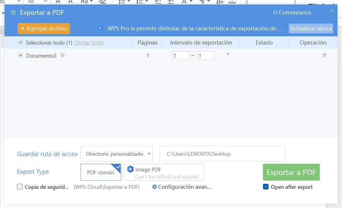The width and height of the screenshot is (342, 208).
Task: Disable the Open after export checkbox
Action: pos(266,187)
